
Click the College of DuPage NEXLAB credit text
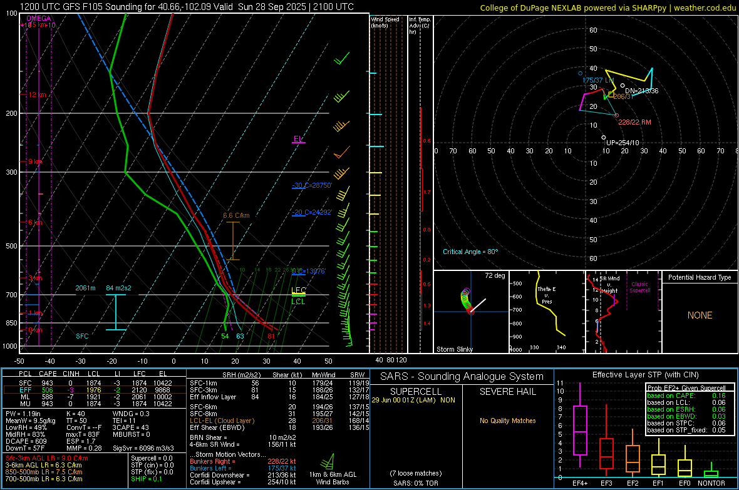pyautogui.click(x=608, y=8)
